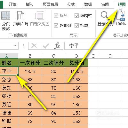Select cell containing 莫红
The width and height of the screenshot is (128, 128).
click(x=9, y=88)
